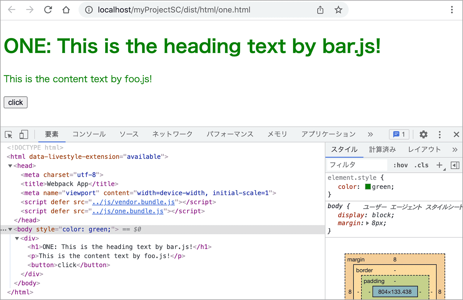Click the closing /body tag row

coord(27,283)
